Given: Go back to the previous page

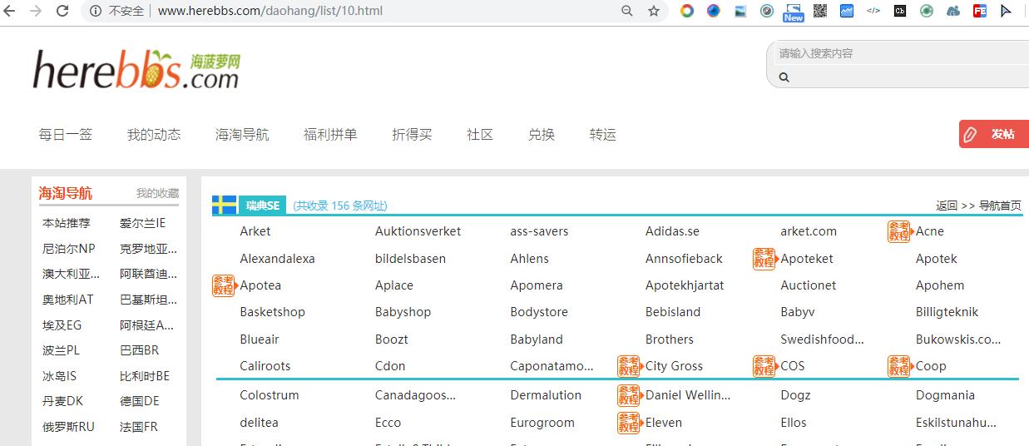Looking at the screenshot, I should [11, 11].
